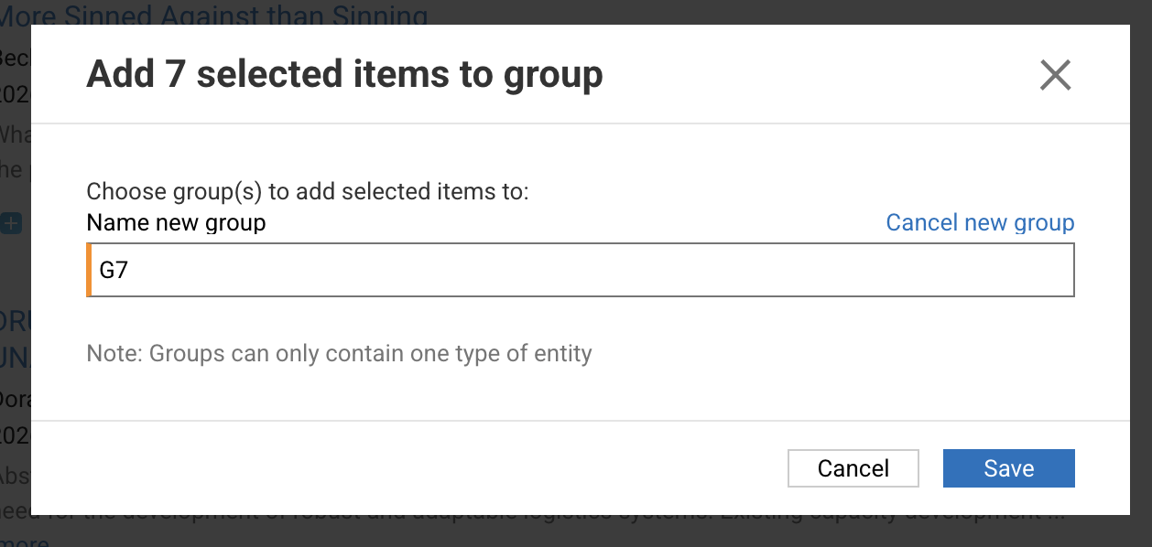1152x547 pixels.
Task: Click the partially hidden "Dora" author text
Action: click(x=16, y=400)
